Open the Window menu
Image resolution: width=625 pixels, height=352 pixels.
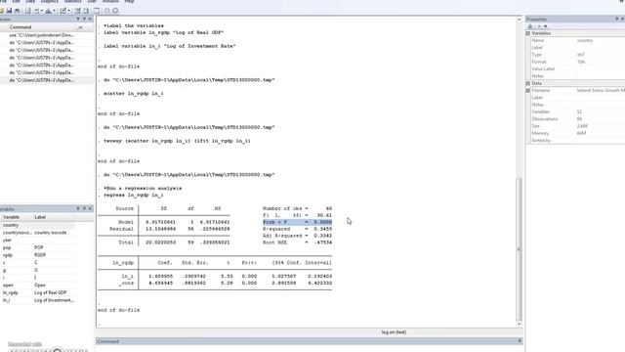(x=110, y=1)
